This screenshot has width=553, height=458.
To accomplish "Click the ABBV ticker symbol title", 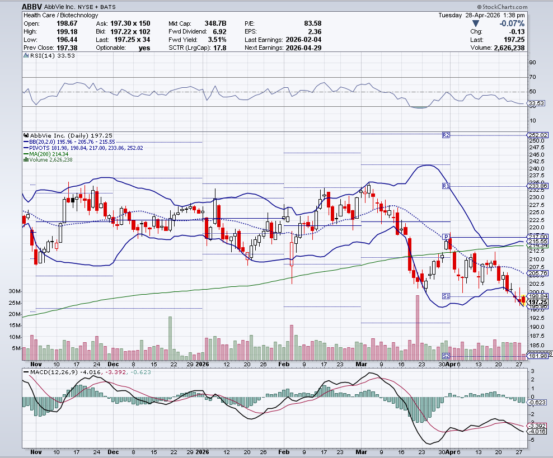I will coord(32,7).
